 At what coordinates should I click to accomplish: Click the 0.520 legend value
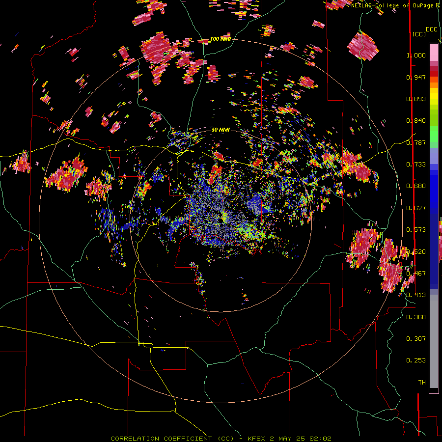click(416, 252)
